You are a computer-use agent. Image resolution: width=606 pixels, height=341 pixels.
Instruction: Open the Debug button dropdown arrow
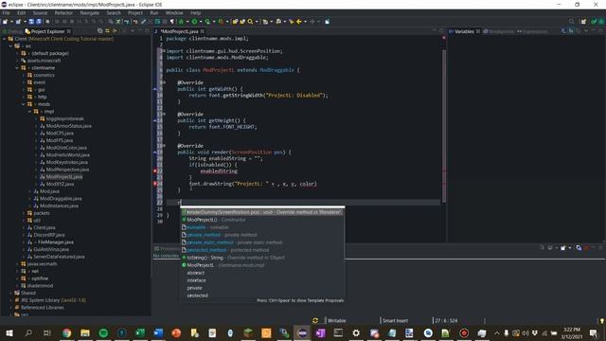click(187, 22)
